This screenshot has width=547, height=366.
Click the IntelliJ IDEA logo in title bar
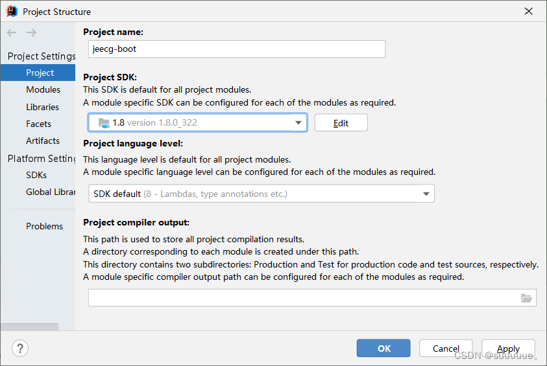(x=12, y=11)
